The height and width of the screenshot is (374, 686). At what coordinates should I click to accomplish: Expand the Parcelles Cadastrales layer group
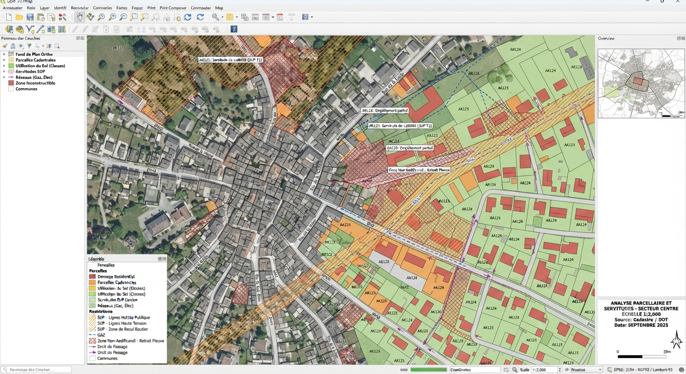click(x=4, y=60)
